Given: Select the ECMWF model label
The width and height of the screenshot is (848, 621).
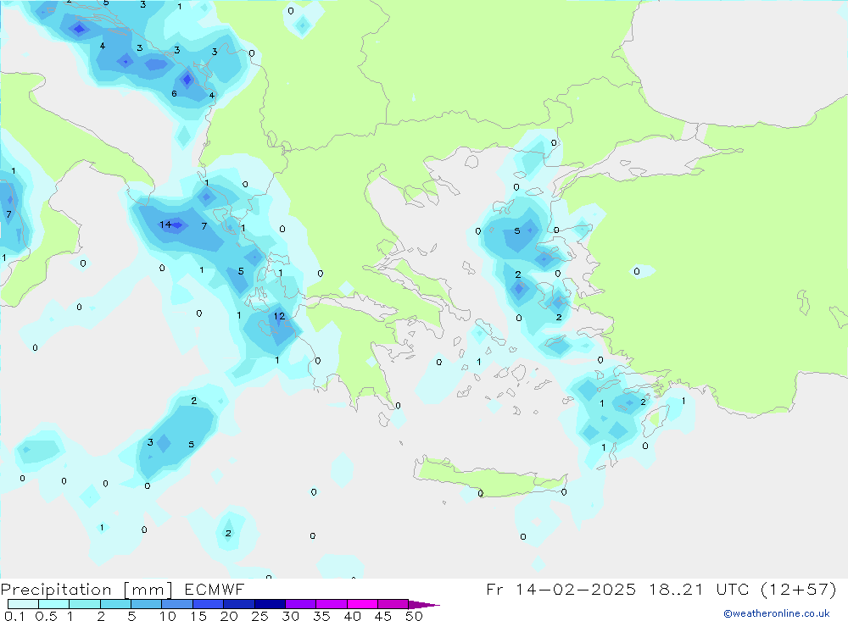Looking at the screenshot, I should 215,590.
